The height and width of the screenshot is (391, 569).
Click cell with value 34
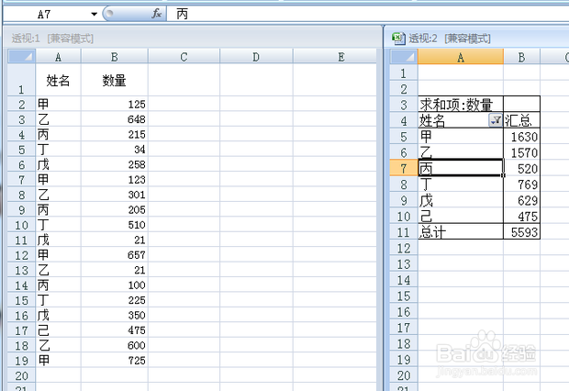point(115,150)
